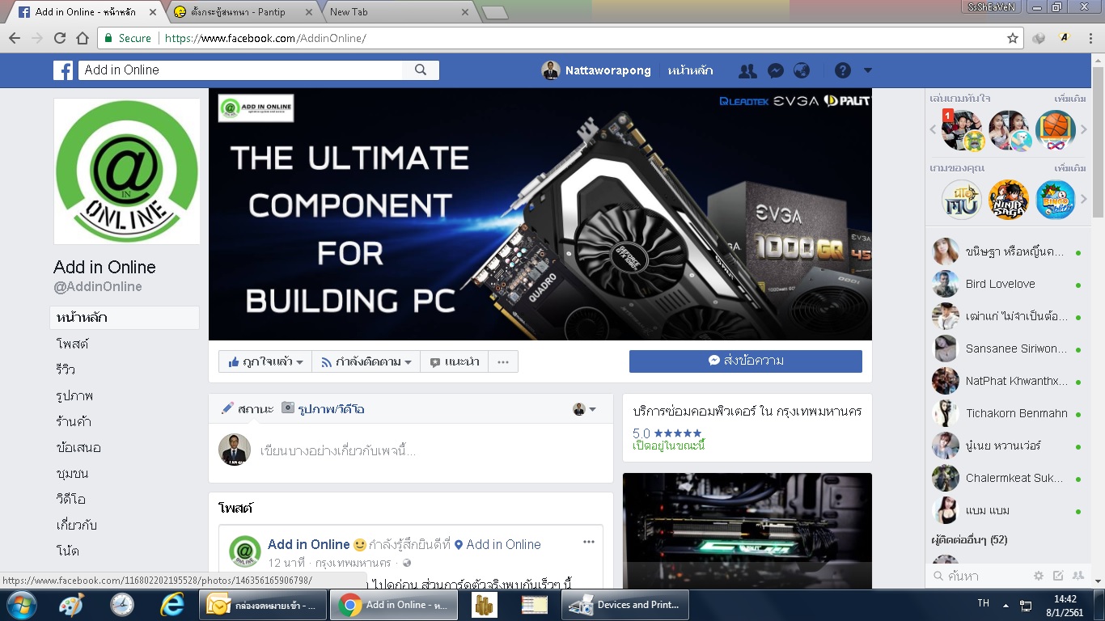
Task: Open the Ninja Saga game icon
Action: [1009, 199]
